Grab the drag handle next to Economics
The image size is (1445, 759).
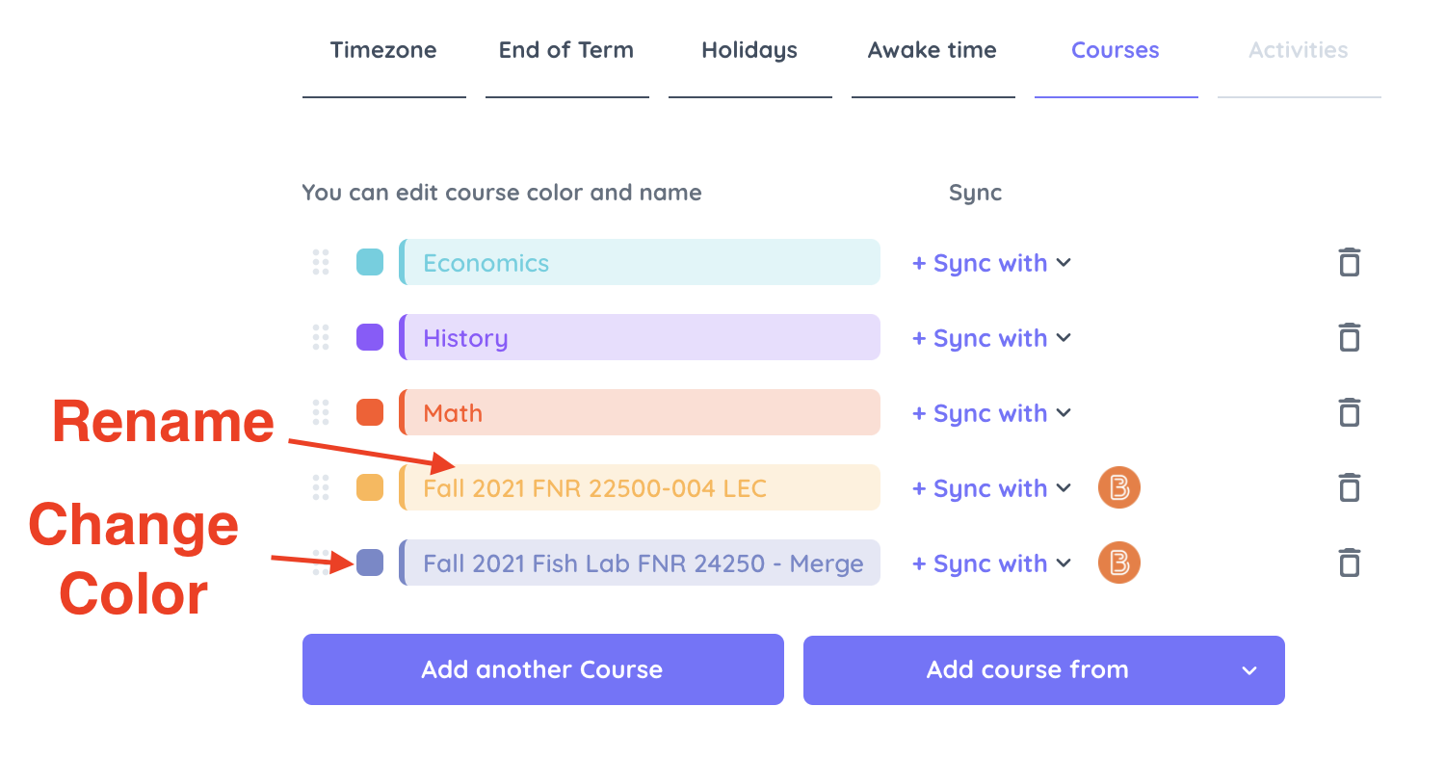(x=321, y=262)
